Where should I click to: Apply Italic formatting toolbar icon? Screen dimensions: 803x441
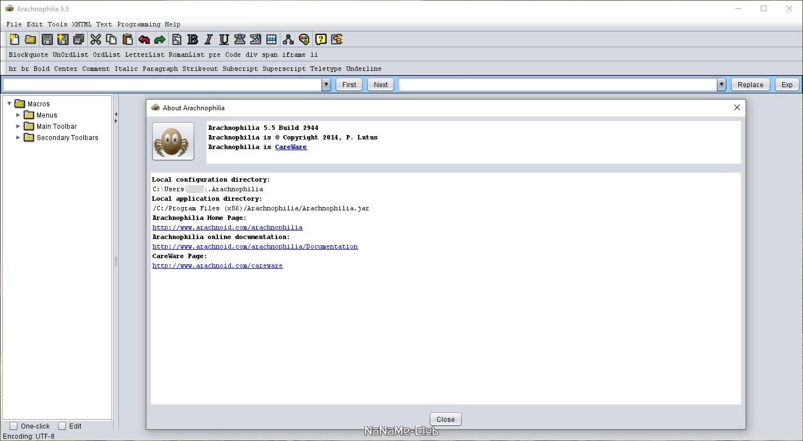208,39
